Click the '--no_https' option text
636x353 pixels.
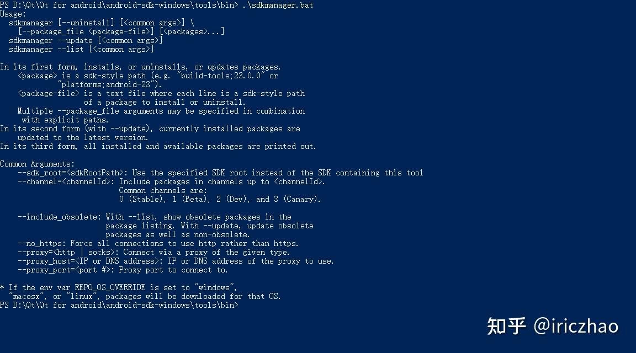point(40,244)
